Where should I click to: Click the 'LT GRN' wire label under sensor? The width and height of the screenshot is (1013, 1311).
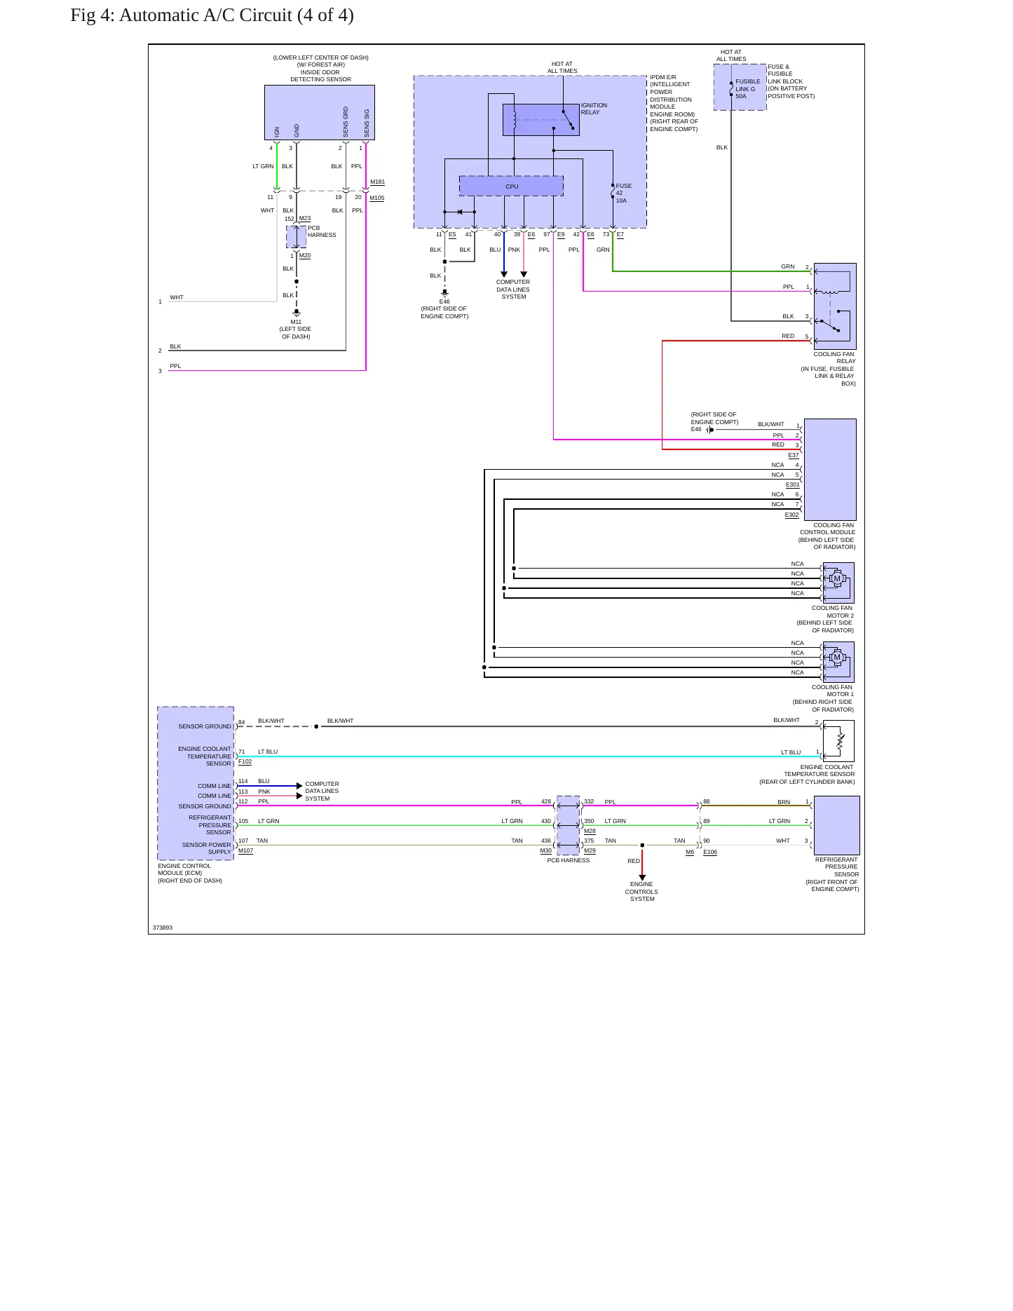click(x=263, y=167)
